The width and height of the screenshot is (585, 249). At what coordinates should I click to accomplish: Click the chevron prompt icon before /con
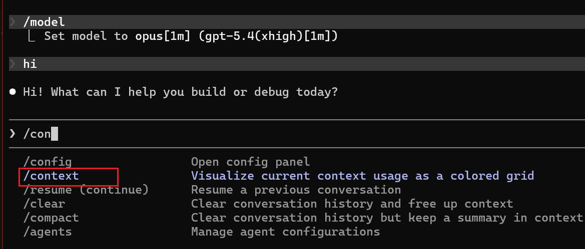pyautogui.click(x=13, y=134)
